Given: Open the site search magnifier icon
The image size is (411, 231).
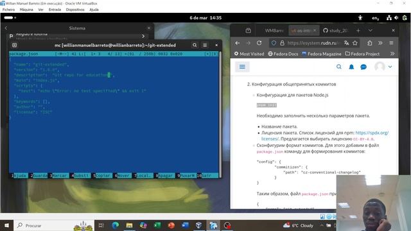Looking at the screenshot, I should pyautogui.click(x=339, y=67).
